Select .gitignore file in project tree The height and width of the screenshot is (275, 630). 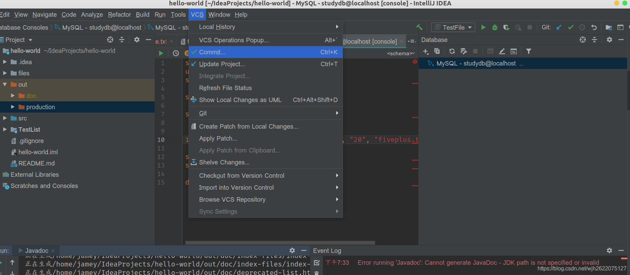(x=31, y=141)
